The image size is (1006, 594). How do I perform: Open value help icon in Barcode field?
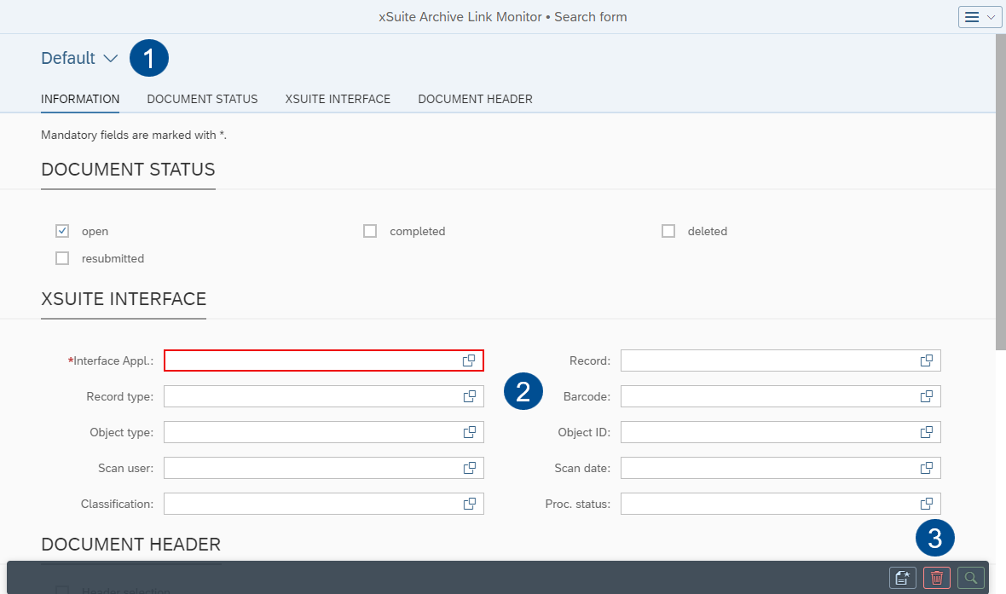tap(926, 396)
